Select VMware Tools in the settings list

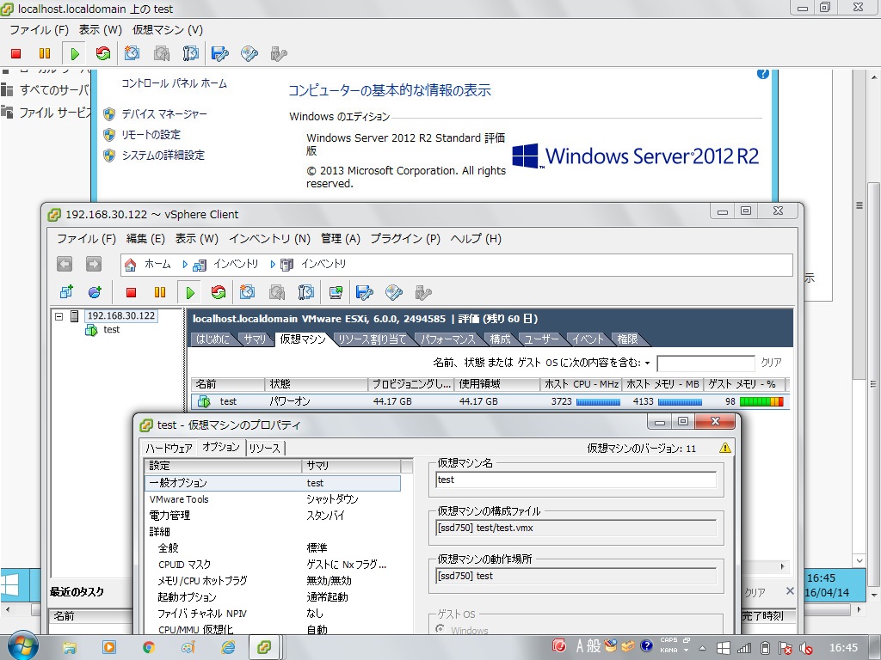click(179, 499)
